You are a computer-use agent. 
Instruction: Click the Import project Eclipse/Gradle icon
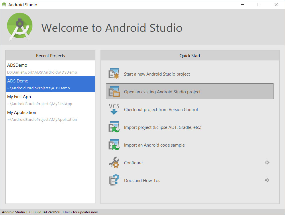114,127
